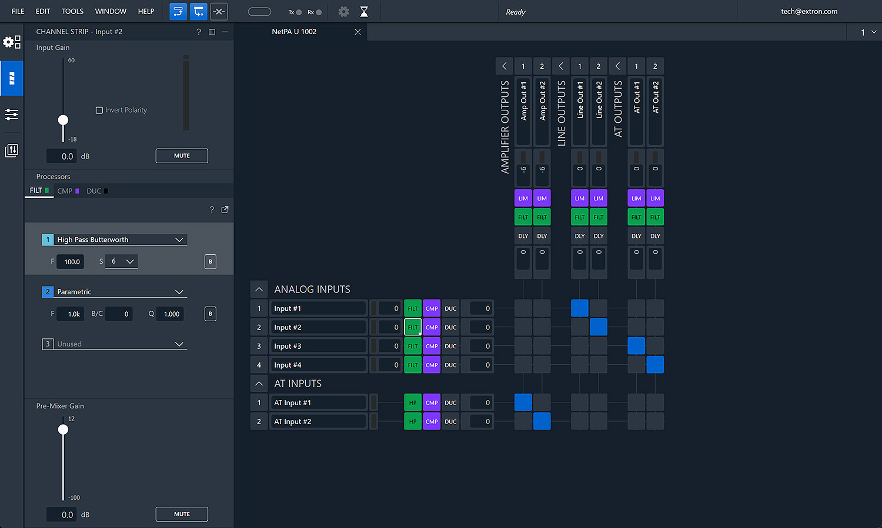This screenshot has width=882, height=528.
Task: Pop out the filter processor window
Action: click(225, 210)
